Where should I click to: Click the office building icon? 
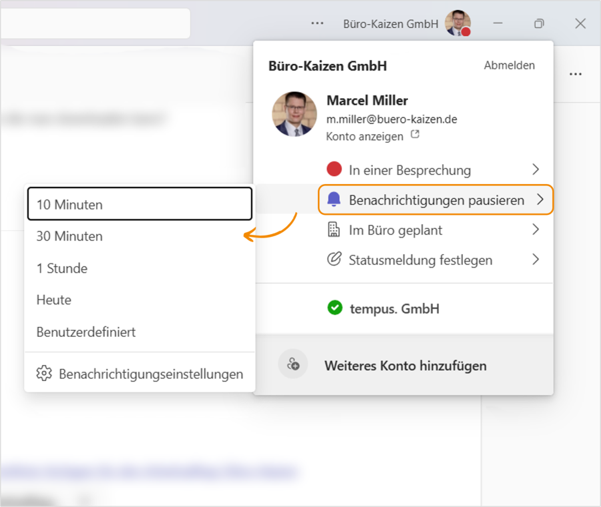pos(334,229)
